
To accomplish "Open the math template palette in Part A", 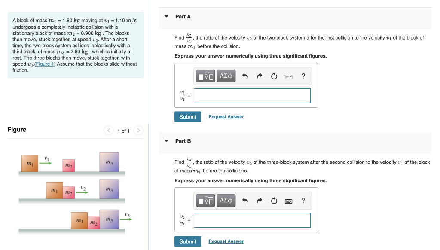I will click(x=205, y=76).
